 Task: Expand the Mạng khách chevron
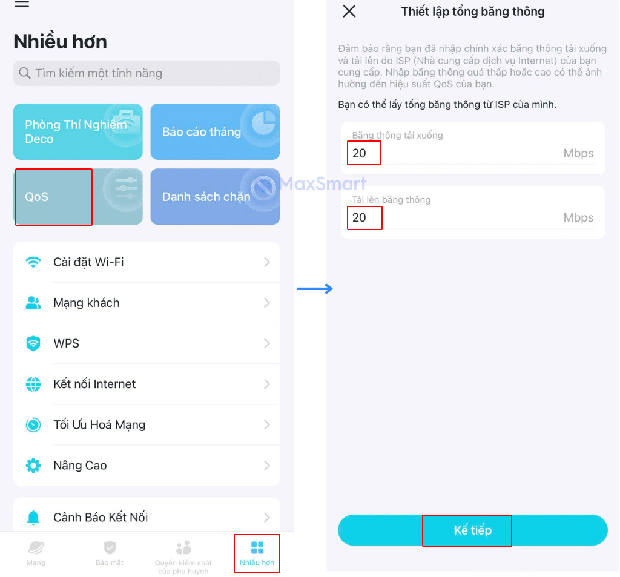[267, 303]
